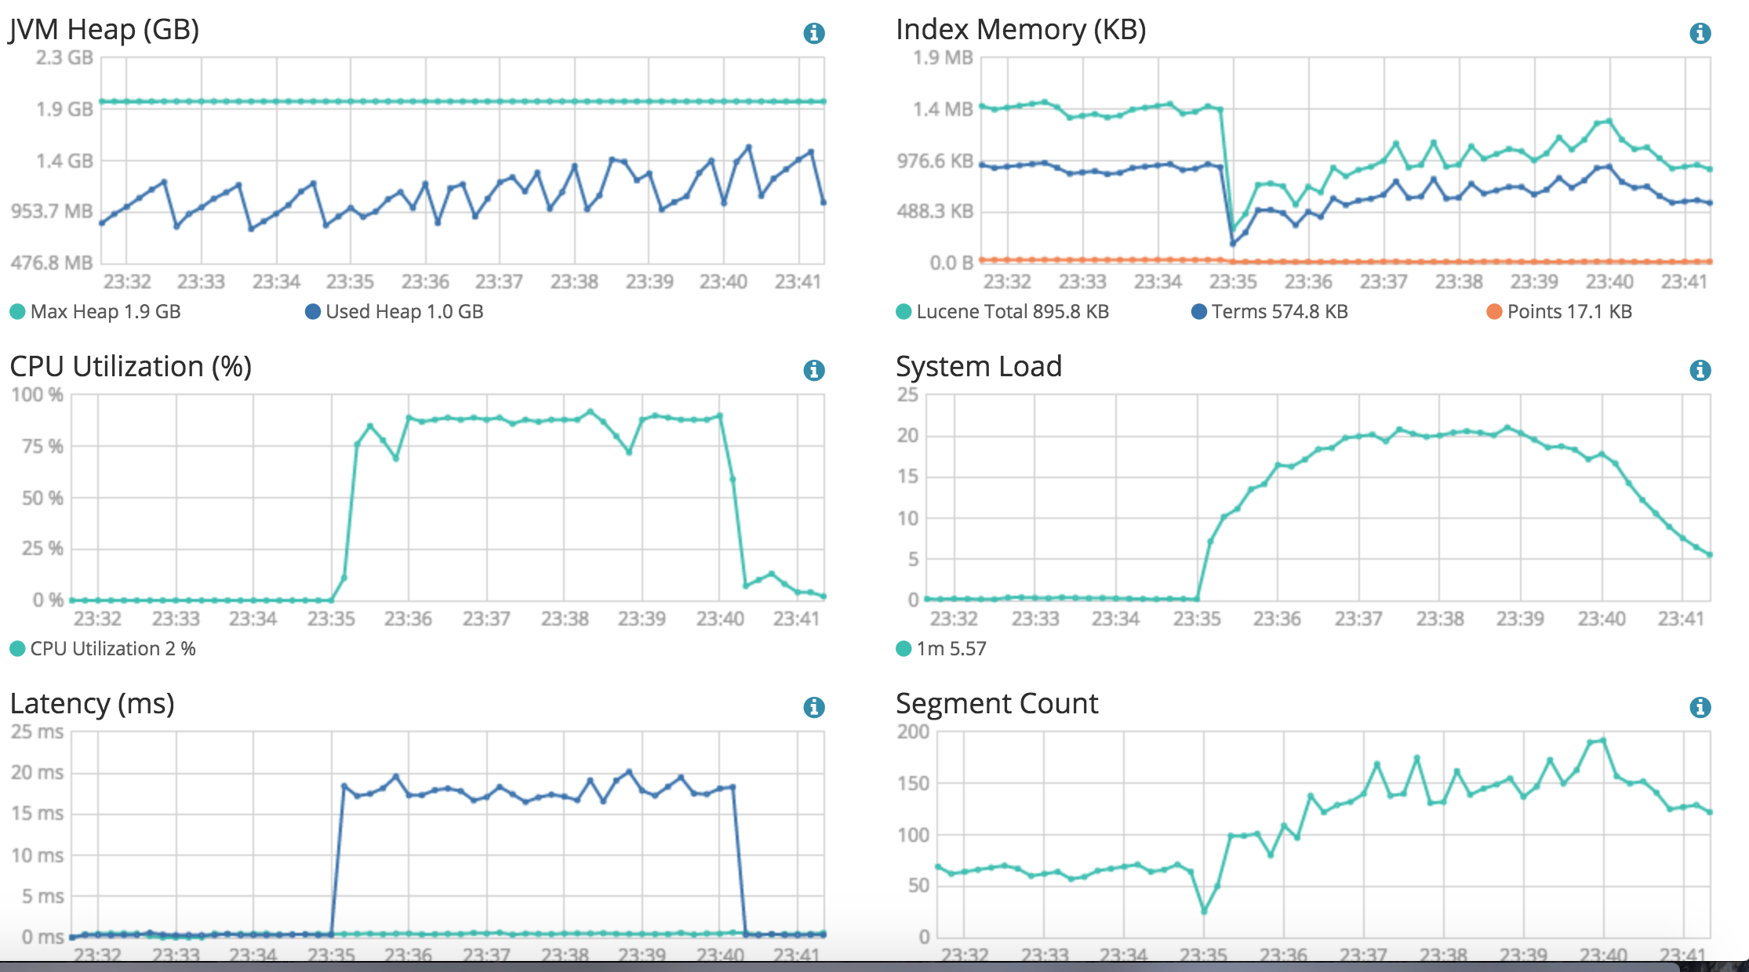Click the blue Terms legend dot
Image resolution: width=1749 pixels, height=972 pixels.
(1198, 312)
